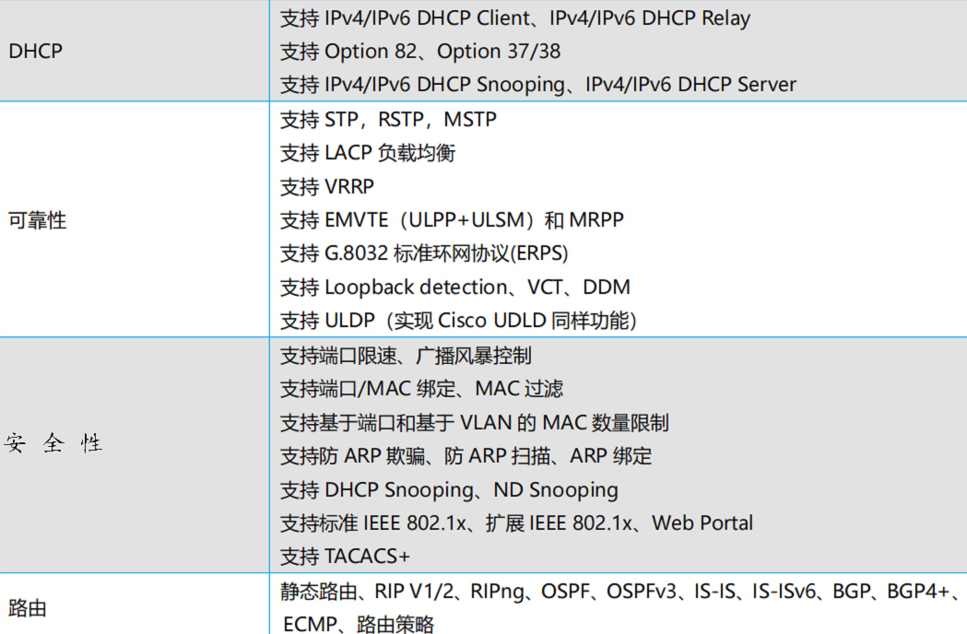Select the line '支持 STP，RSTP，MSTP'
Image resolution: width=967 pixels, height=634 pixels.
tap(388, 119)
